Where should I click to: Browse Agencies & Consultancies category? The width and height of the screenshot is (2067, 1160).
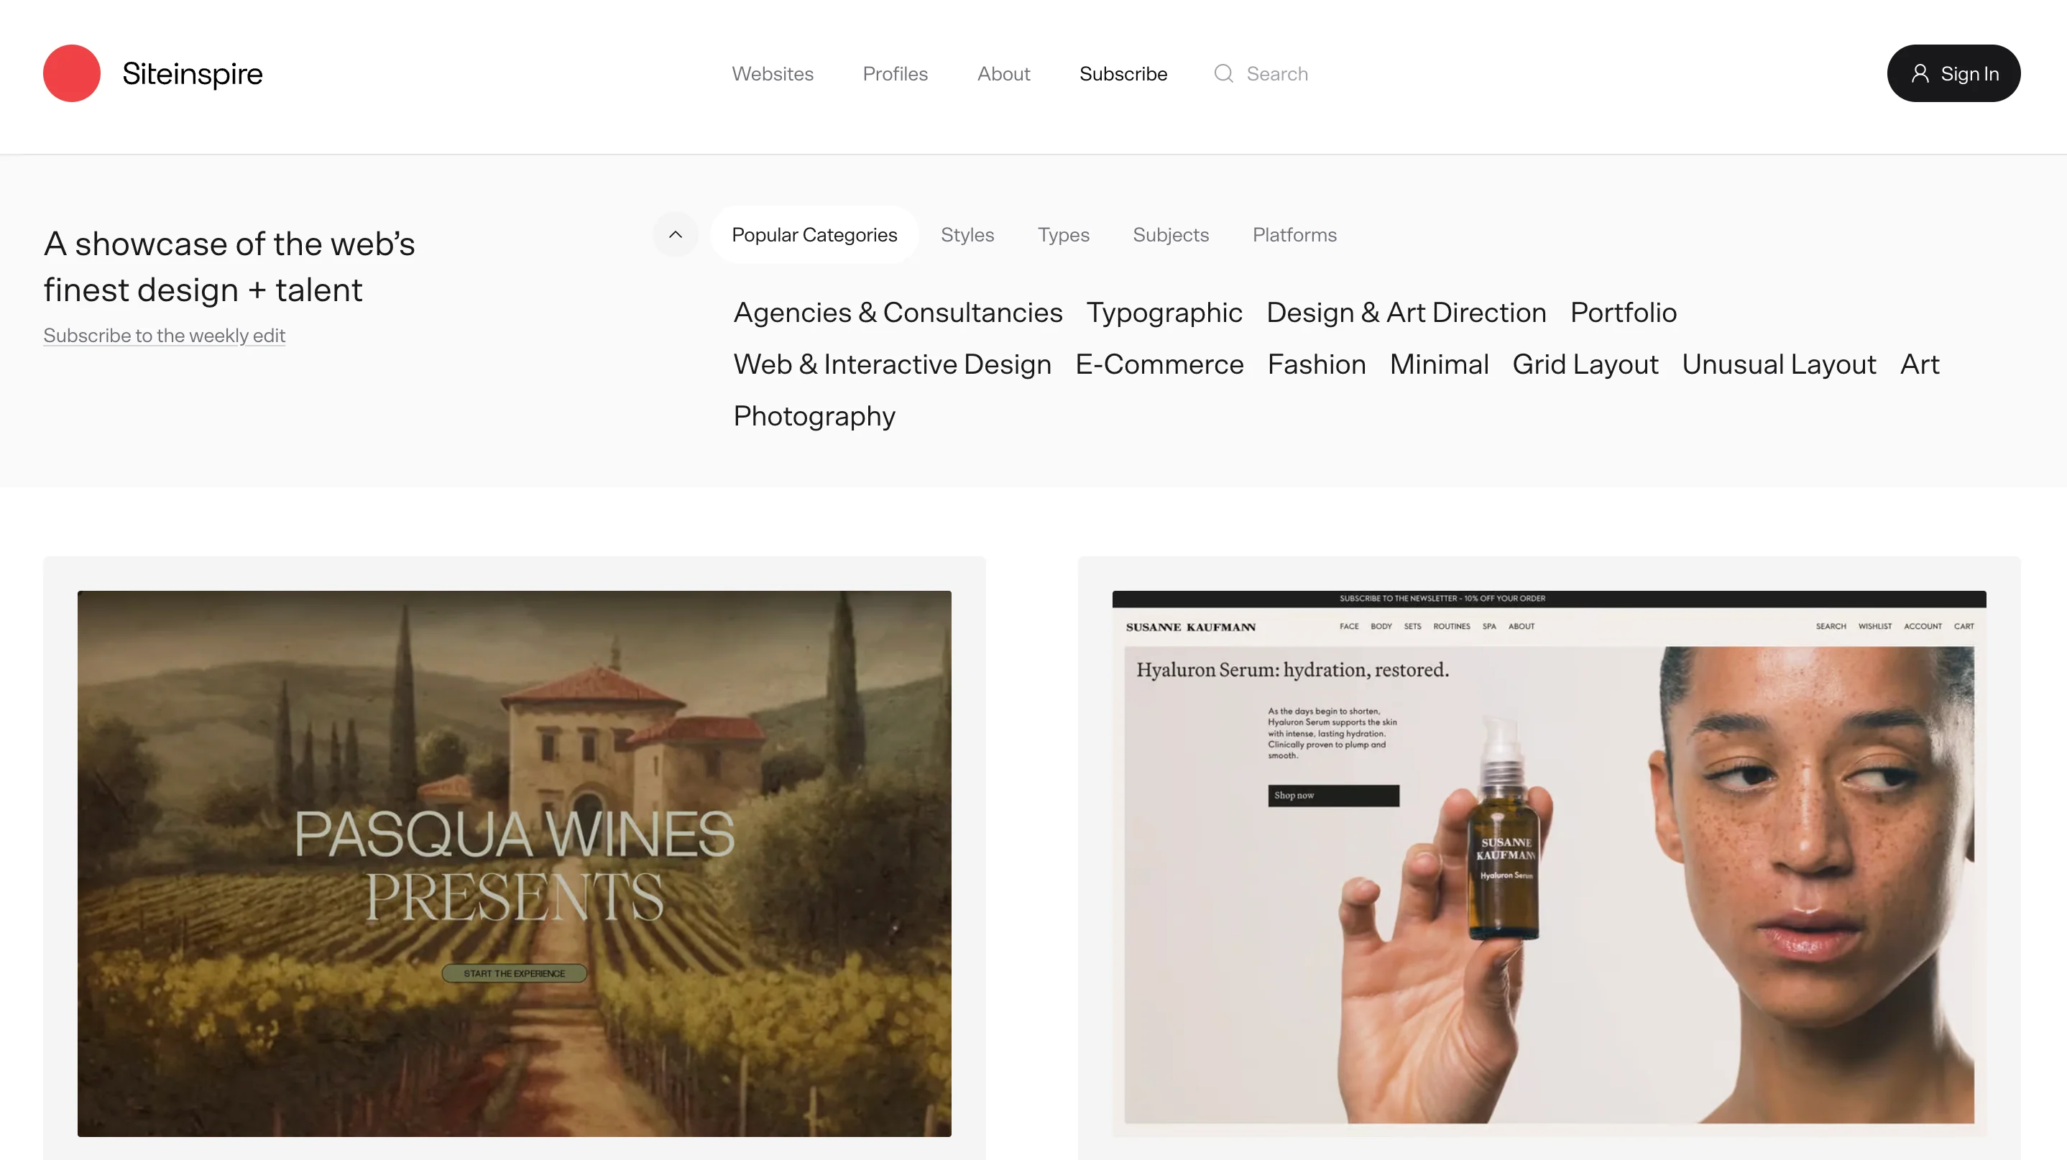pyautogui.click(x=898, y=312)
